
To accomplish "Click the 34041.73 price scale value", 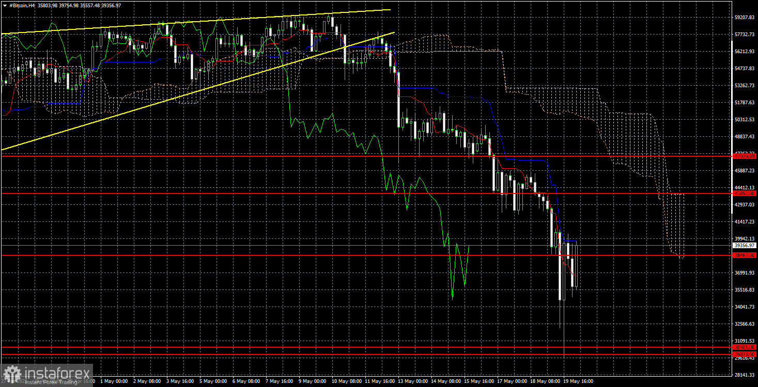I will point(745,307).
